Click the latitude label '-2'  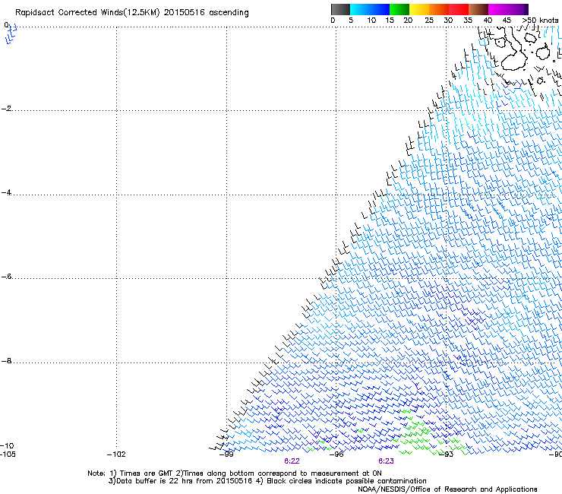6,109
